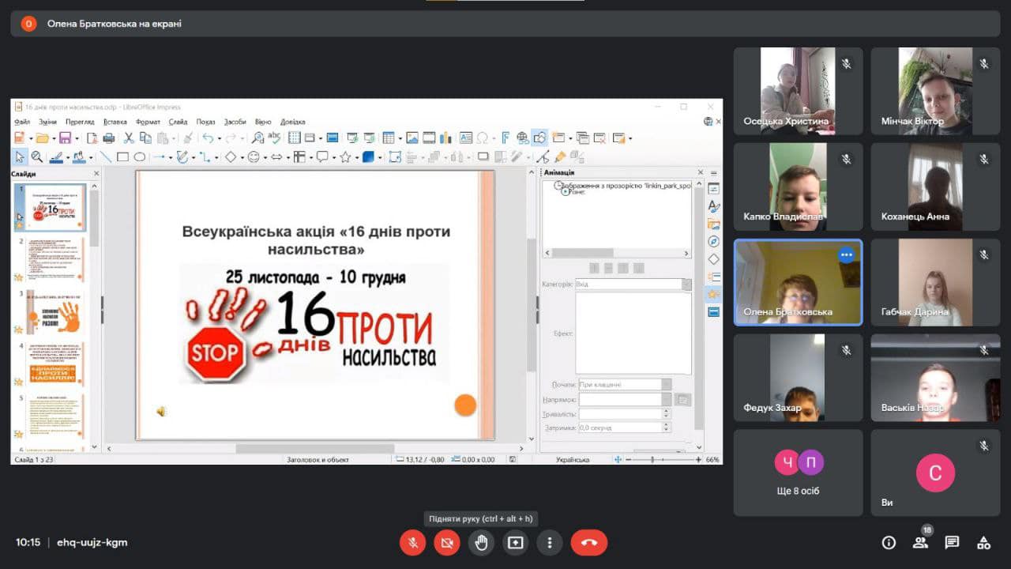
Task: Select slide 3 thumbnail in slides panel
Action: pyautogui.click(x=54, y=311)
